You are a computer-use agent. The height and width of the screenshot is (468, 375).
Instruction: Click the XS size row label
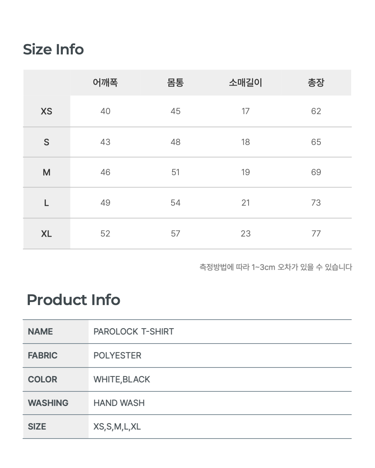click(47, 111)
